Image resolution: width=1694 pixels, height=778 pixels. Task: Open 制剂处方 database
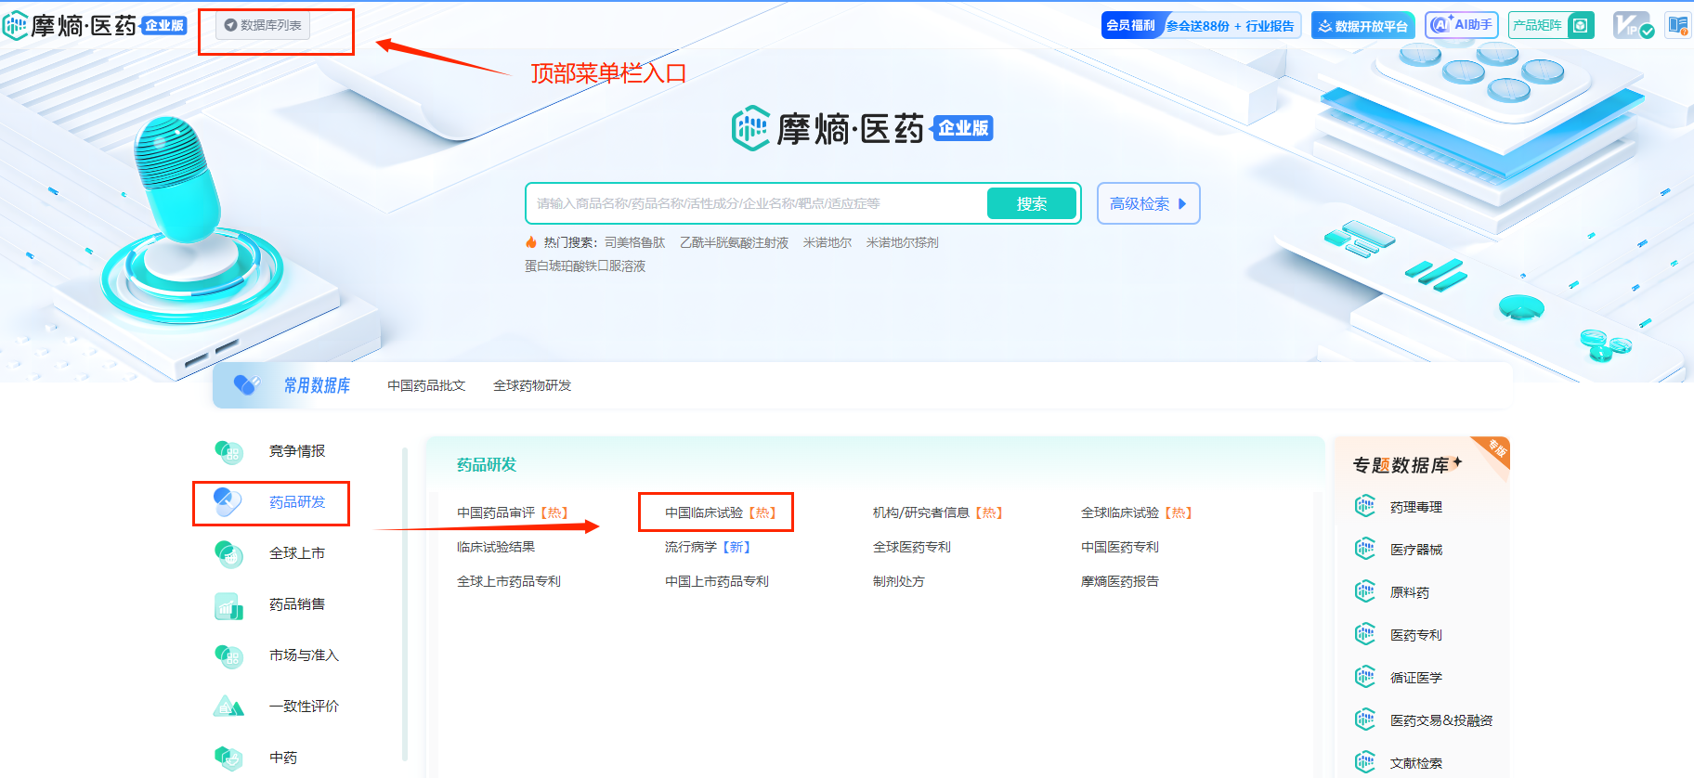899,581
